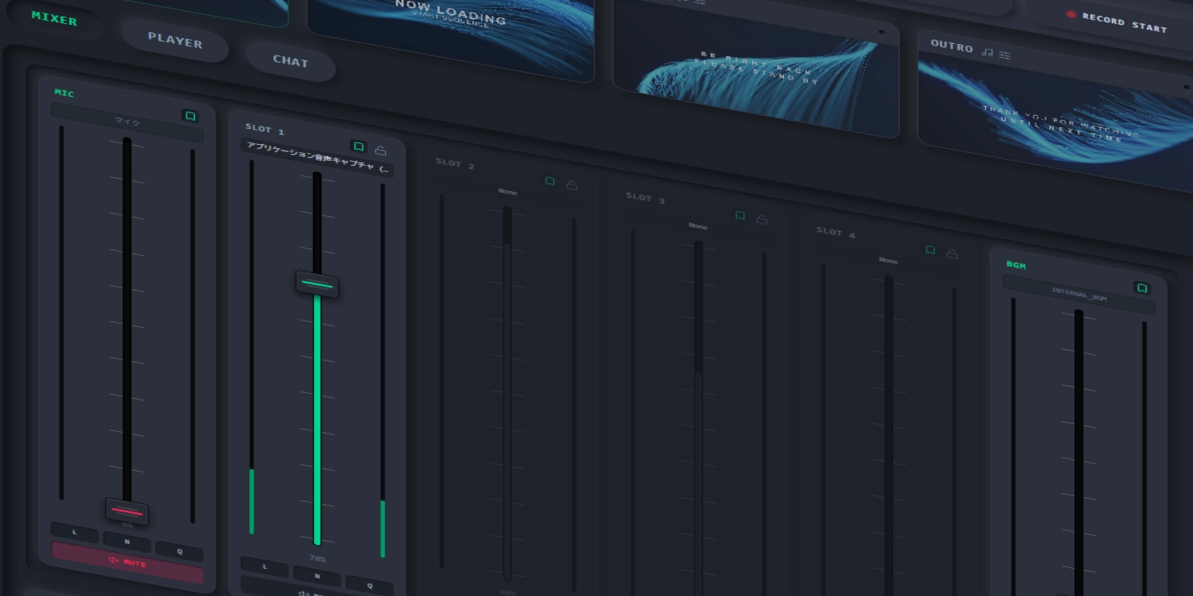Toggle the L button on Slot 1
Screen dimensions: 1193x596
click(x=265, y=567)
